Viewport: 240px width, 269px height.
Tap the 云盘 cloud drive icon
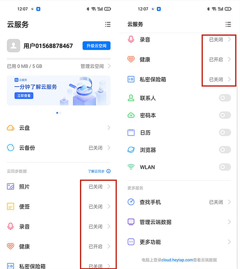pyautogui.click(x=10, y=128)
